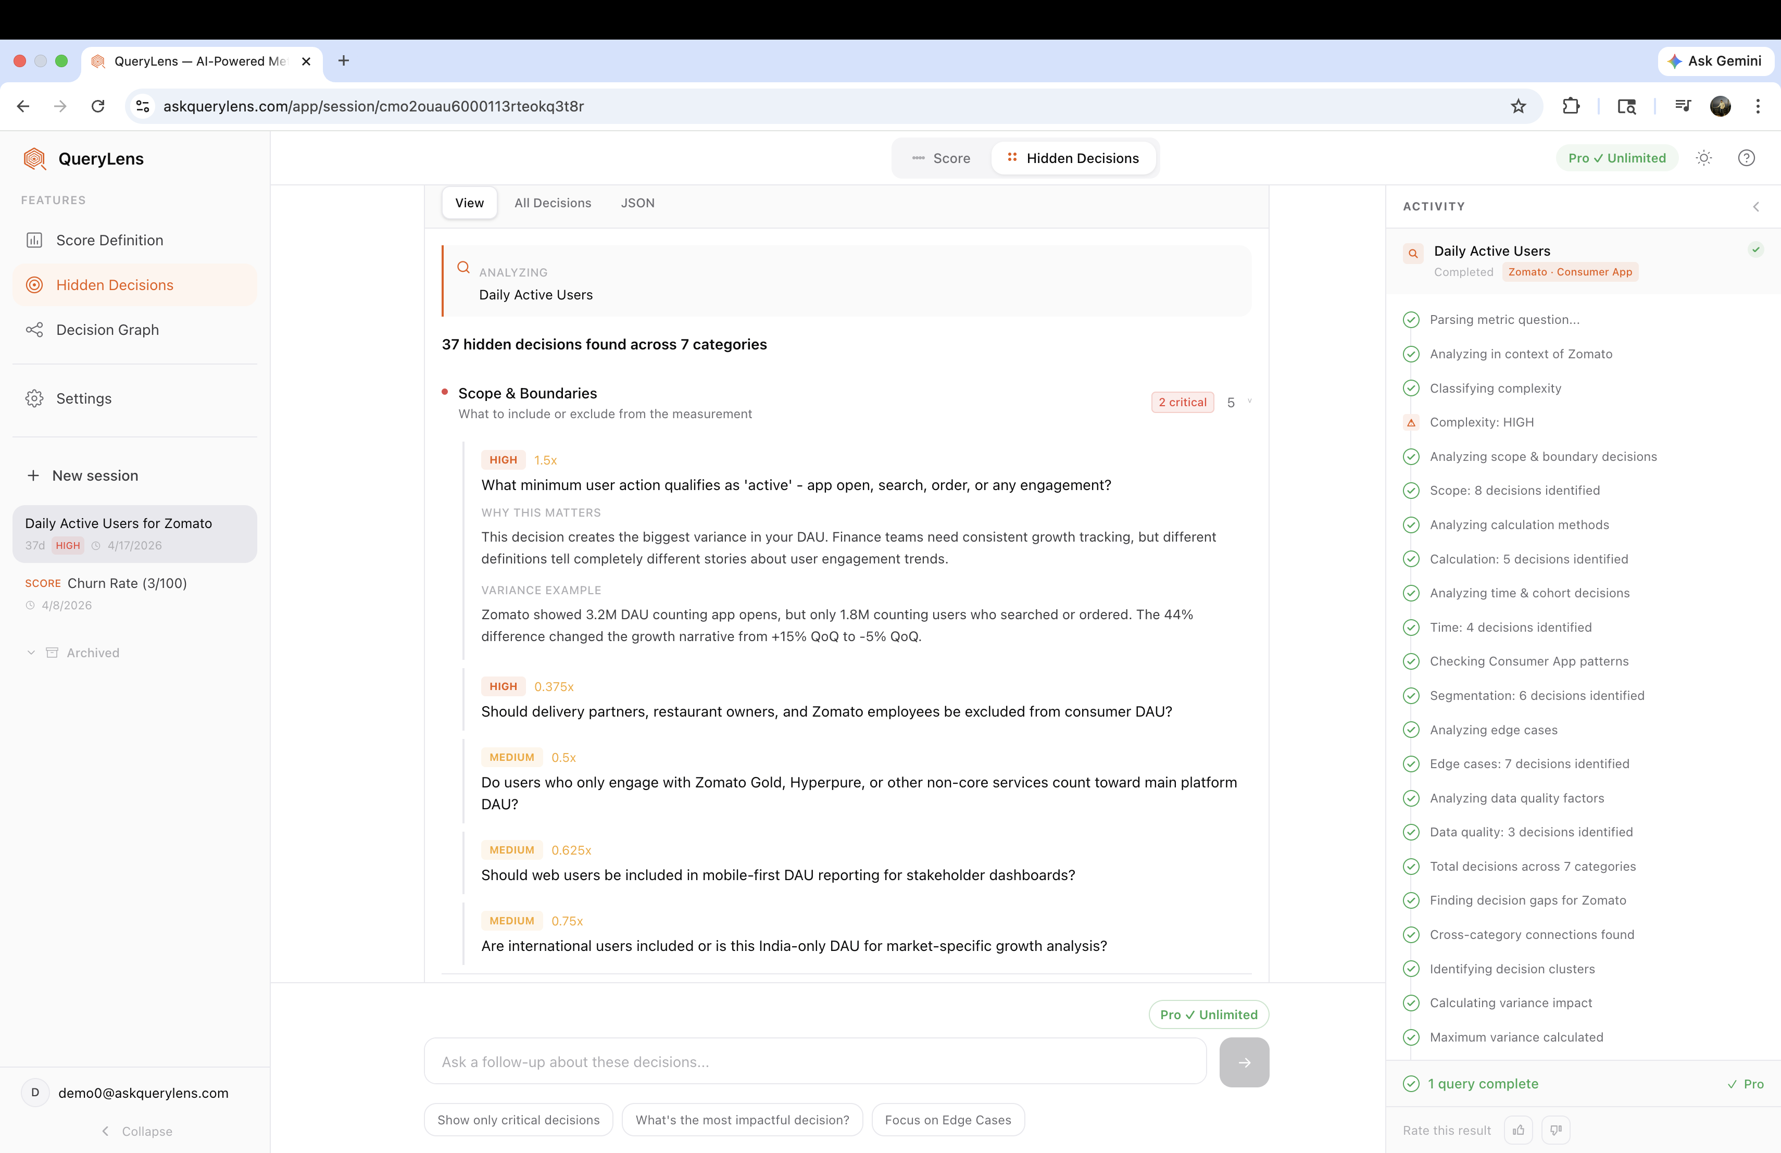Bookmark page with star icon
This screenshot has width=1781, height=1153.
point(1517,106)
